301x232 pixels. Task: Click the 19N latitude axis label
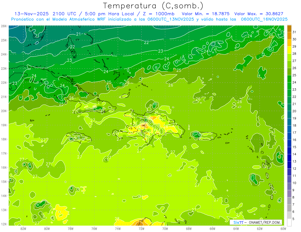4,125
